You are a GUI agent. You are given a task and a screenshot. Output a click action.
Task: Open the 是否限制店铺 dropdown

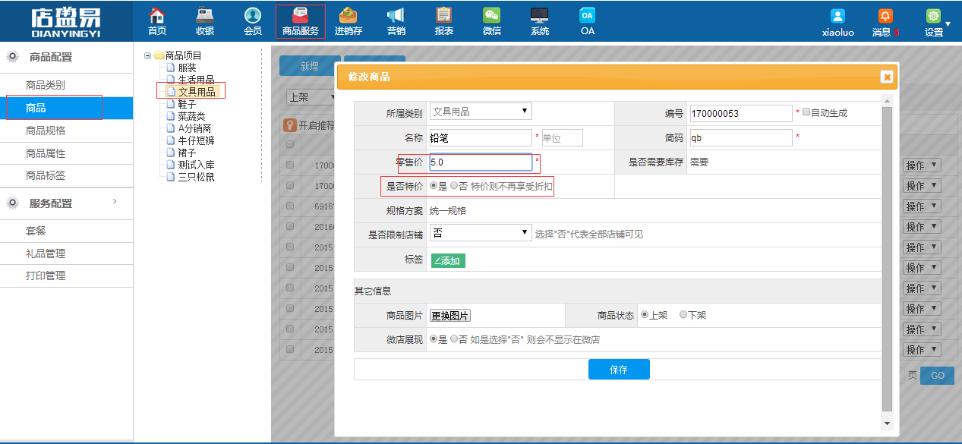(481, 233)
